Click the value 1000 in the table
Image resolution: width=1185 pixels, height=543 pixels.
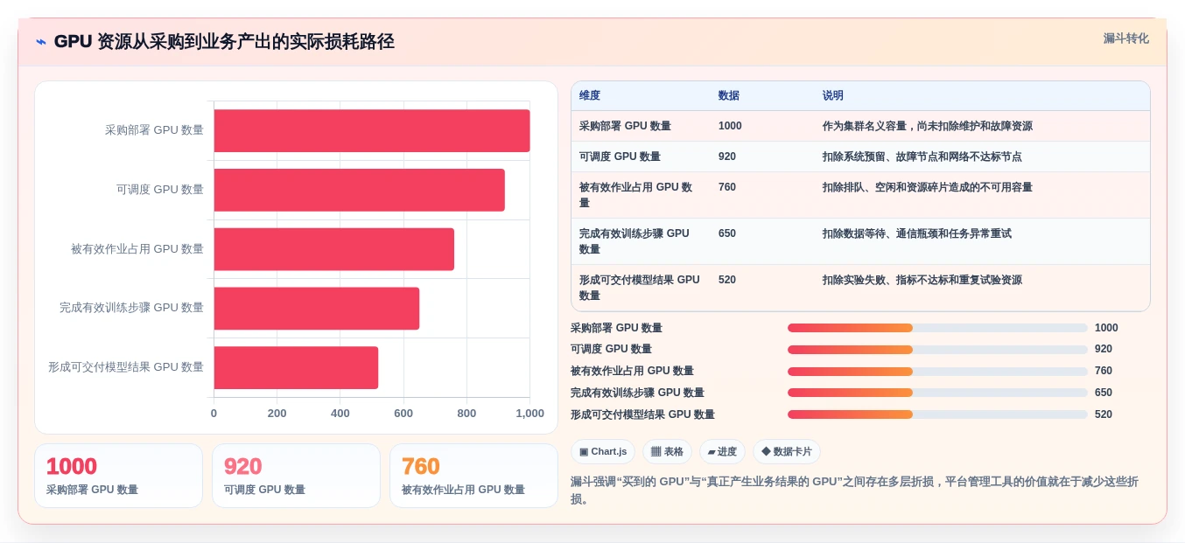point(730,126)
